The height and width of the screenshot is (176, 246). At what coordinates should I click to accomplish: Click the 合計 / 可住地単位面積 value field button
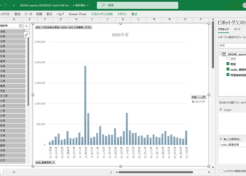tap(63, 27)
